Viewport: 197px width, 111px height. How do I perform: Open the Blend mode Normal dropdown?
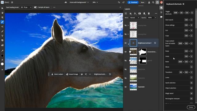coord(135,18)
